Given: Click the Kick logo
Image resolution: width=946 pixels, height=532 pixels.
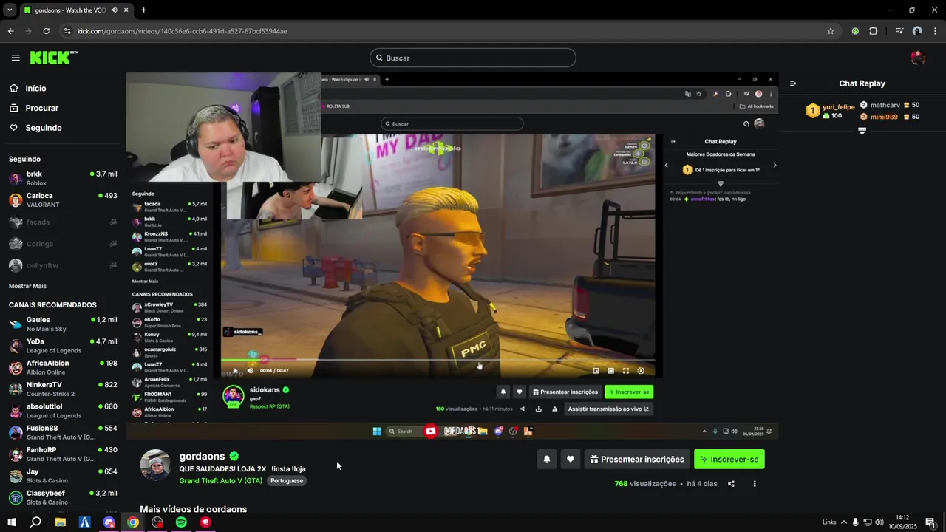Looking at the screenshot, I should click(54, 58).
